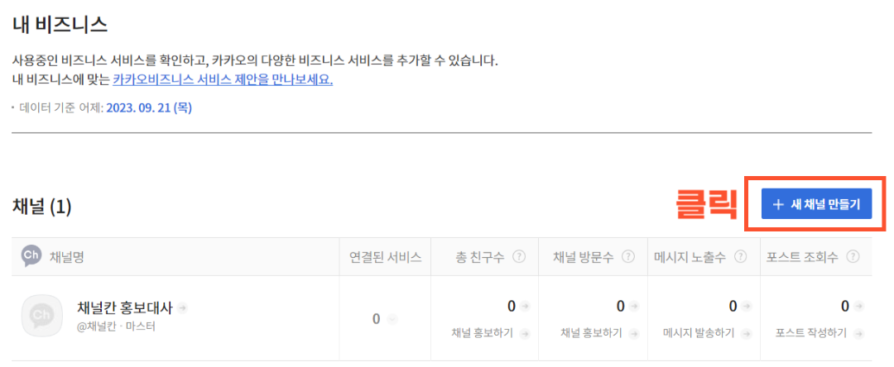Click the plus icon in 새 채널 만들기
Viewport: 894px width, 367px height.
(777, 203)
